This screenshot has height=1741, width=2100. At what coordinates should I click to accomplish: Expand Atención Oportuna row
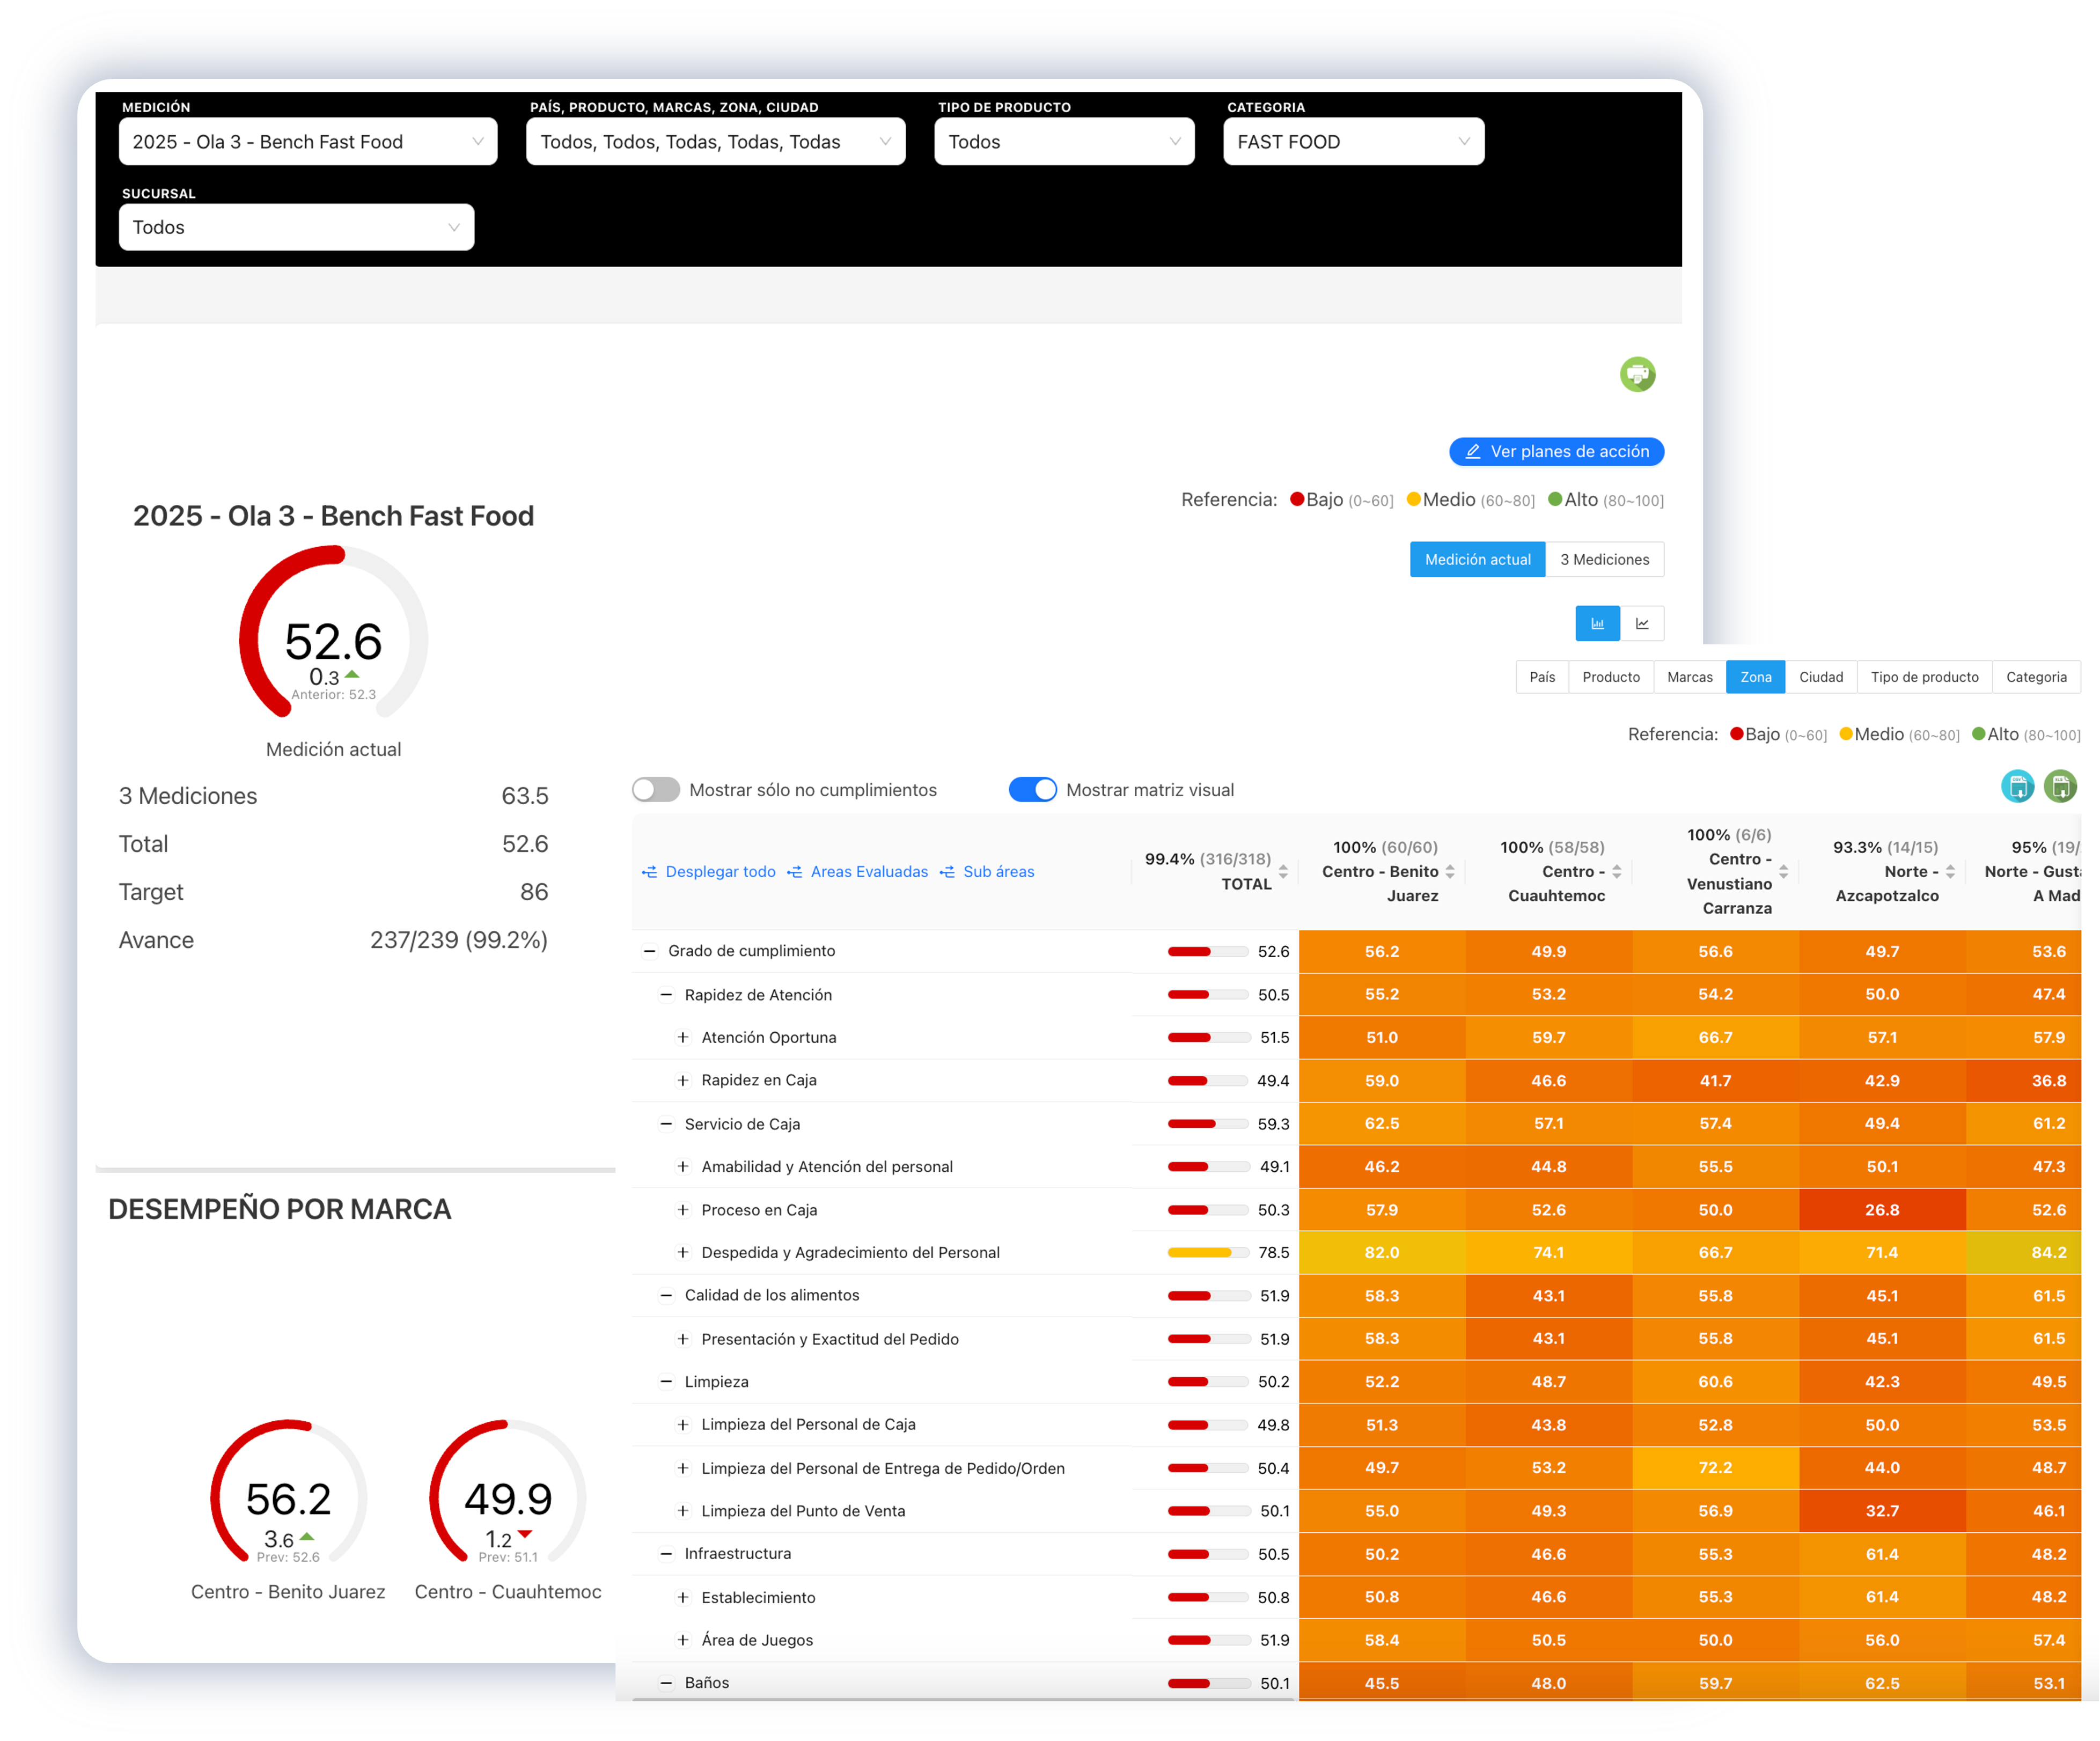(683, 1038)
